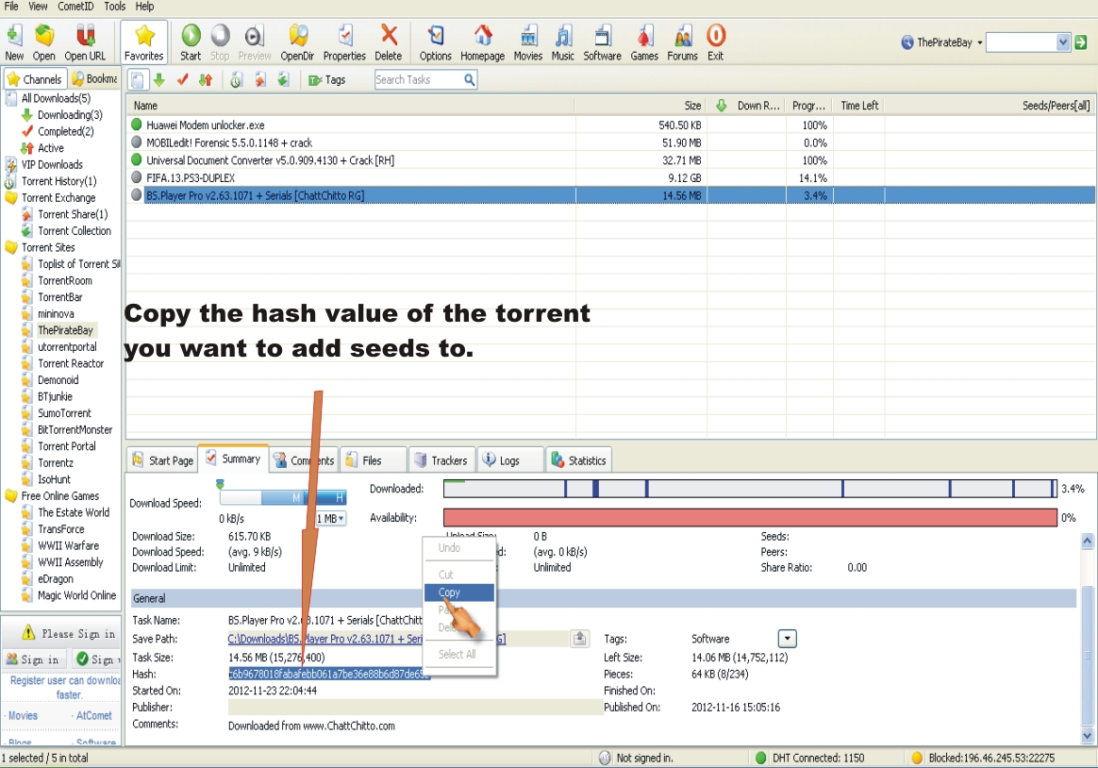1098x768 pixels.
Task: Select MOBILedit! Forensic download row
Action: click(x=610, y=142)
